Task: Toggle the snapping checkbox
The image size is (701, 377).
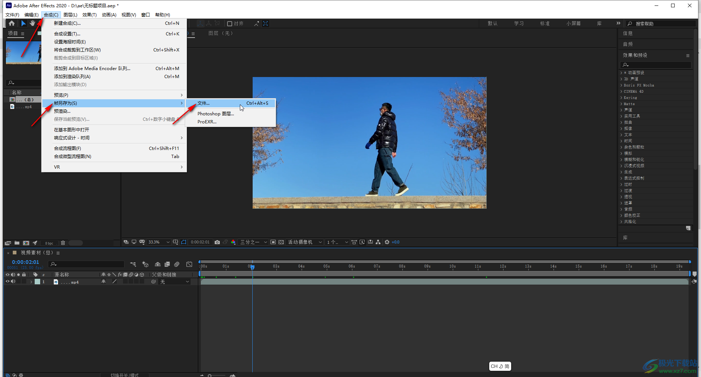Action: (x=230, y=23)
